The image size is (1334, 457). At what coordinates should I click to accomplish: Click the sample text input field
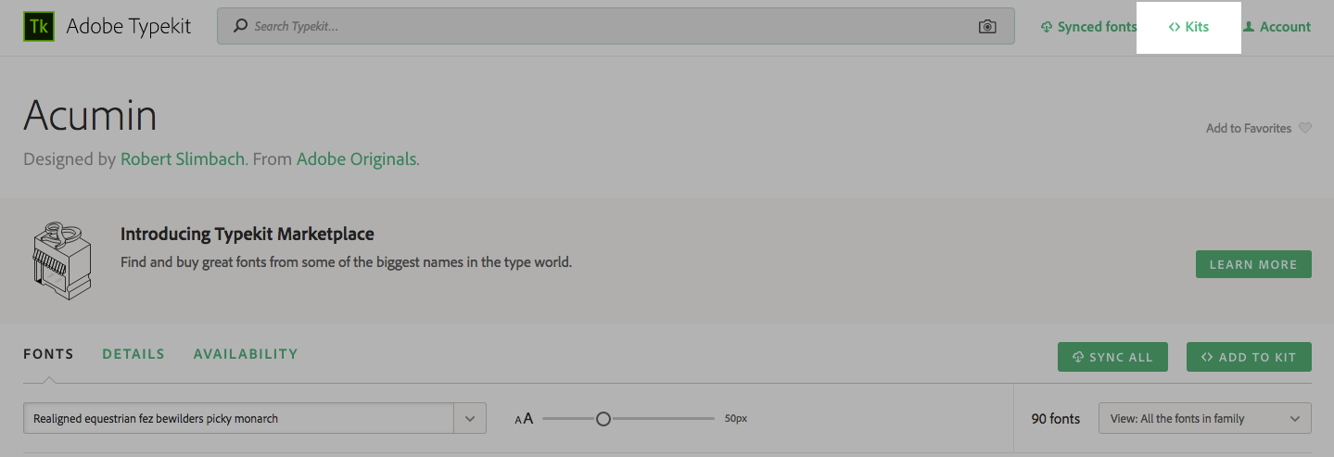(x=238, y=418)
